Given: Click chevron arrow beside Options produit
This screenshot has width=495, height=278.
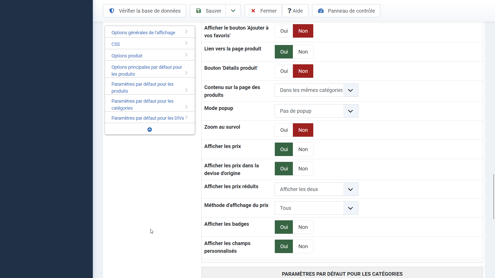Looking at the screenshot, I should point(186,55).
